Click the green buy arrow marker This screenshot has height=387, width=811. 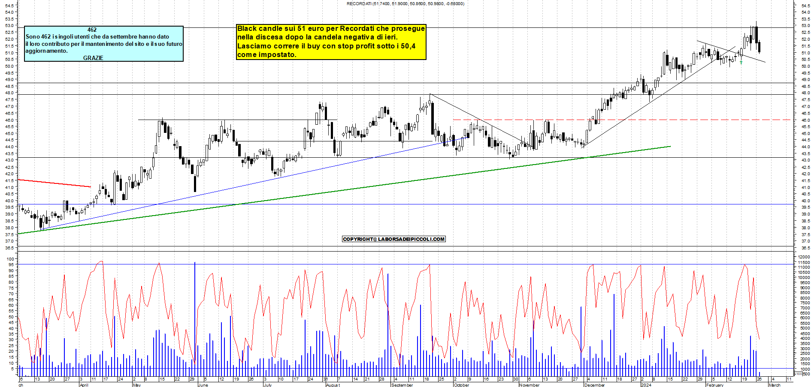point(741,63)
